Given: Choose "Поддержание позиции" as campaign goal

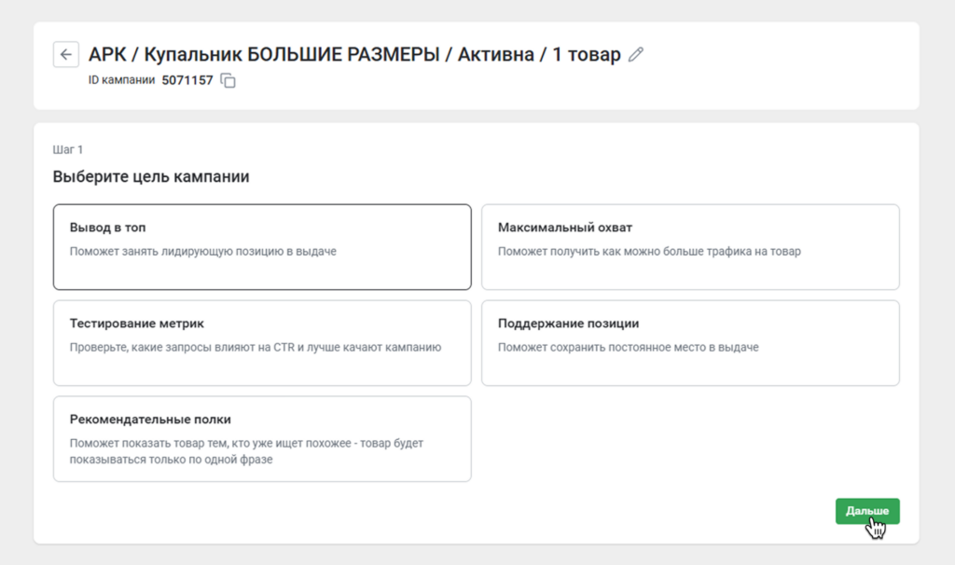Looking at the screenshot, I should click(x=690, y=341).
